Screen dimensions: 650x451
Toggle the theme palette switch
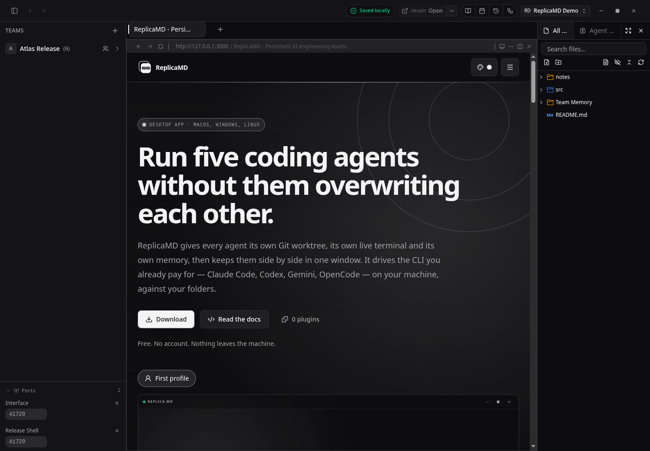pos(484,67)
